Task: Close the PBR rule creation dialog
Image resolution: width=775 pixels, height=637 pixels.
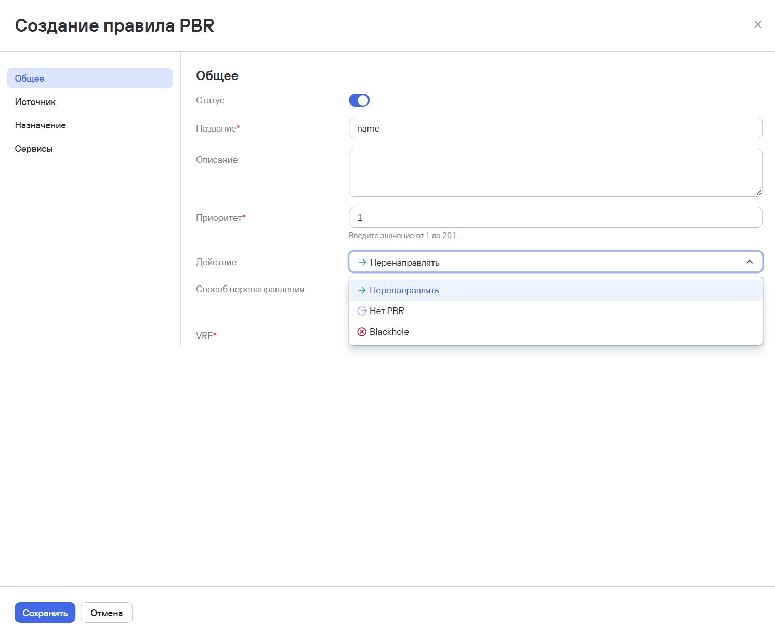Action: (x=758, y=24)
